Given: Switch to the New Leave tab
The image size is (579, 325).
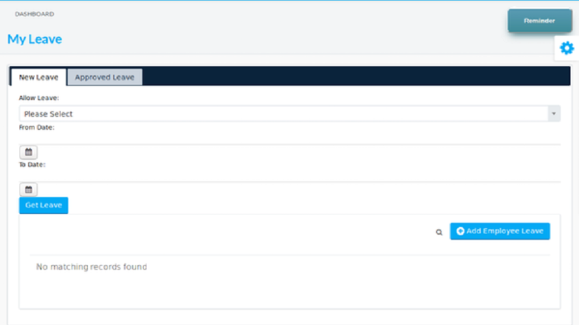Looking at the screenshot, I should click(x=38, y=77).
